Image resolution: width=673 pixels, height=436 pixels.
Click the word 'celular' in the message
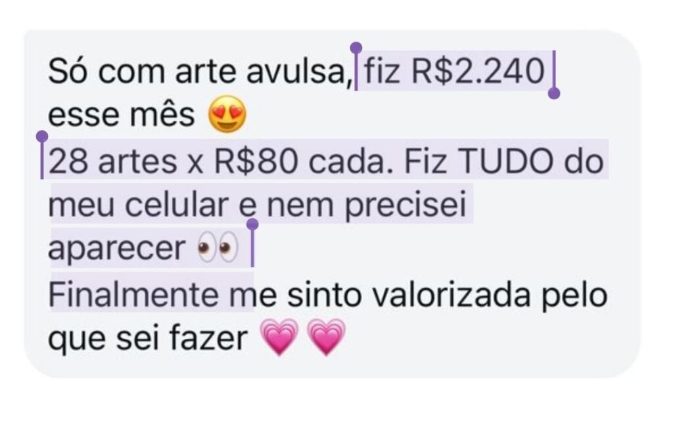click(x=176, y=205)
